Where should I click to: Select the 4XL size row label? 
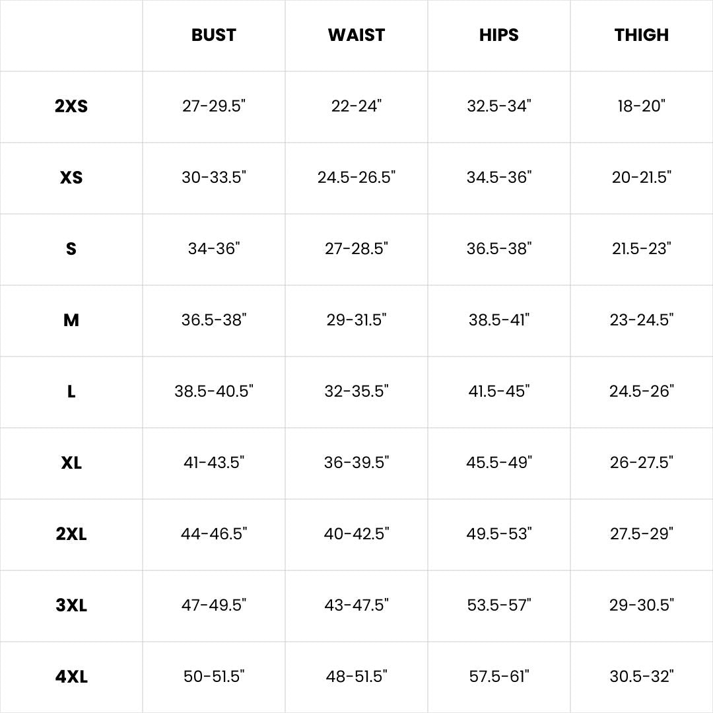(71, 677)
